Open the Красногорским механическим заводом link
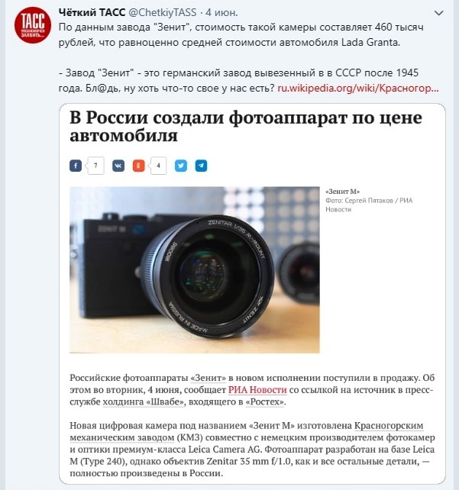This screenshot has height=490, width=459. (247, 431)
